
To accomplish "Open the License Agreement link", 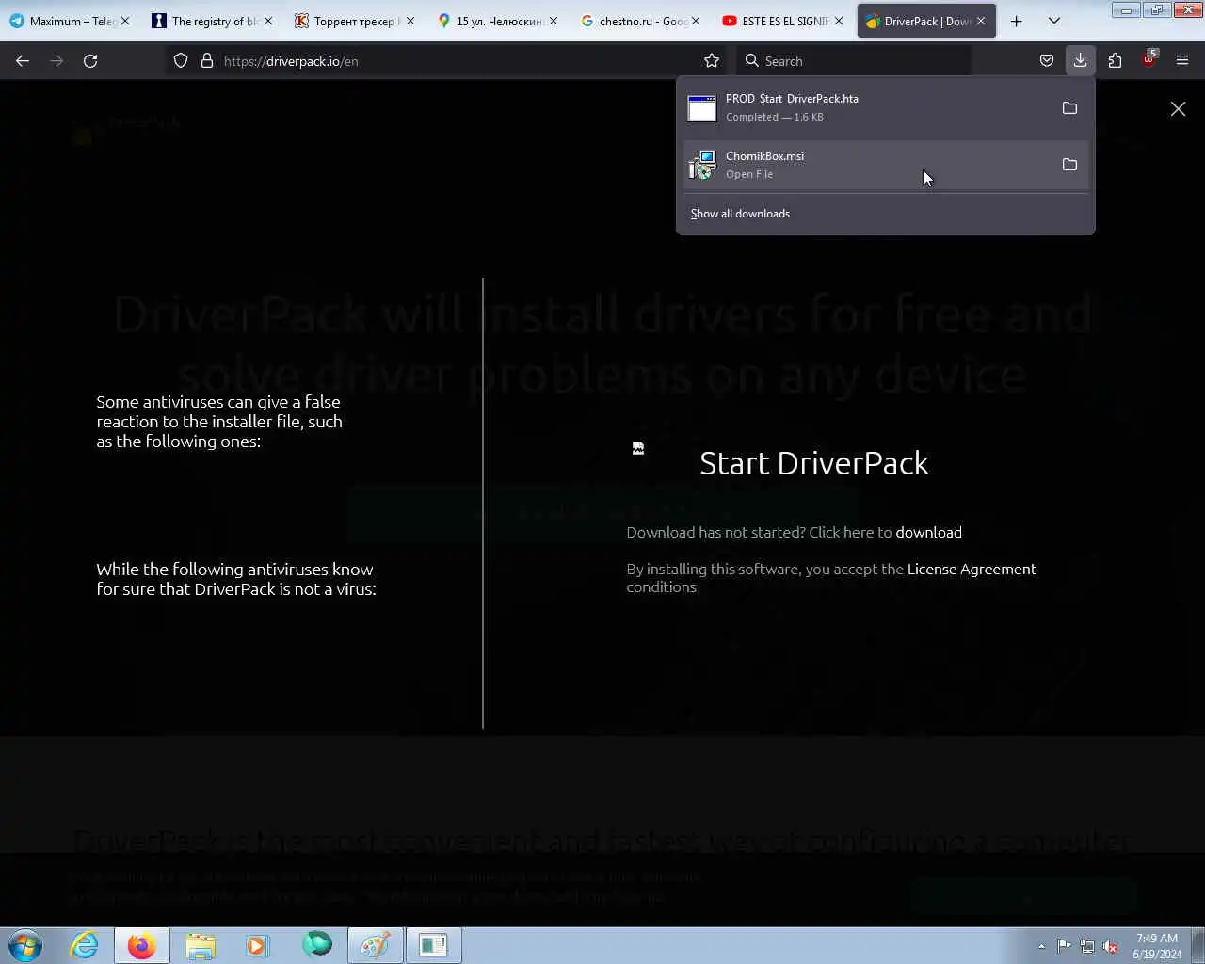I will 972,569.
